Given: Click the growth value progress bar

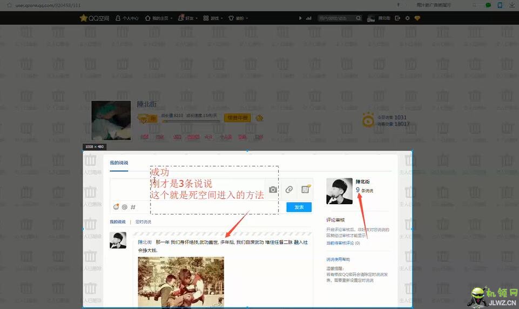Looking at the screenshot, I should [x=191, y=121].
